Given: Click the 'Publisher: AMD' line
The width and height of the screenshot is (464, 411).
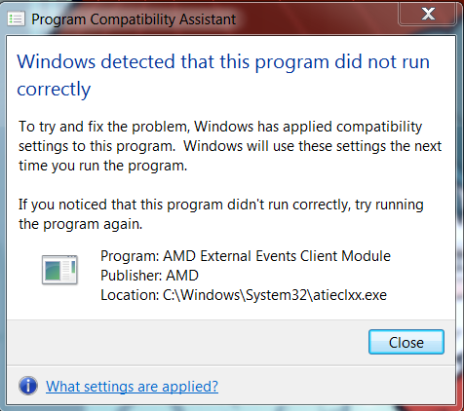Looking at the screenshot, I should (149, 276).
